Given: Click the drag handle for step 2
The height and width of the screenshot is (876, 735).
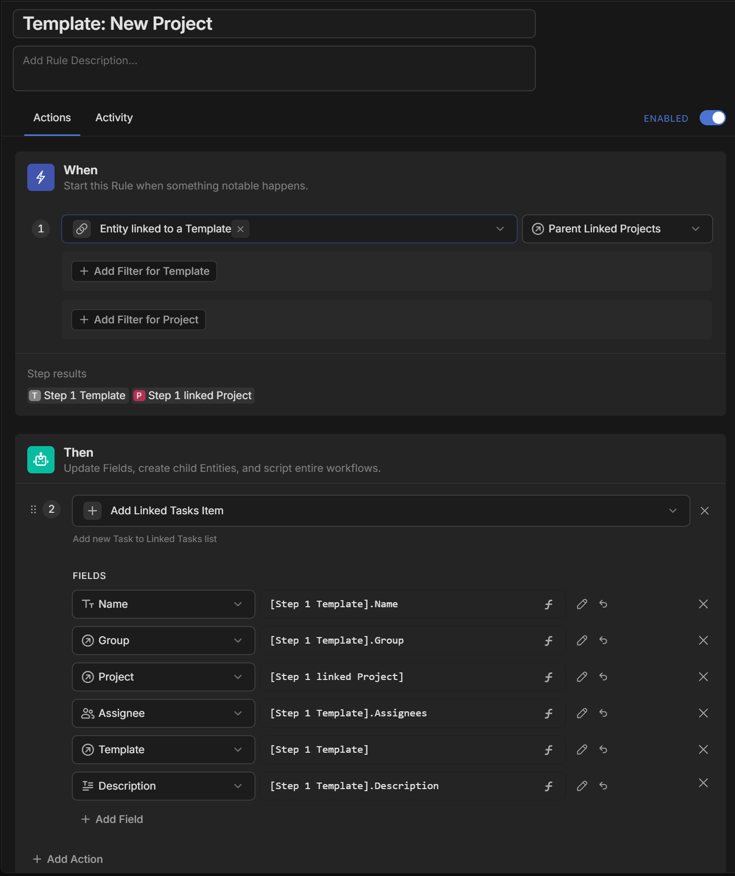Looking at the screenshot, I should (33, 510).
